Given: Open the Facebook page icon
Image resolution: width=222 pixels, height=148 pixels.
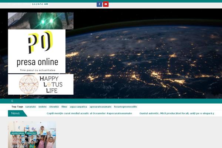Looking at the screenshot, I should coord(100,4).
